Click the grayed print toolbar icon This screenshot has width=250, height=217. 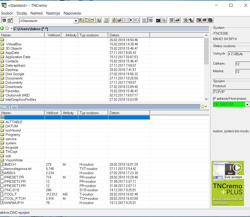point(164,20)
